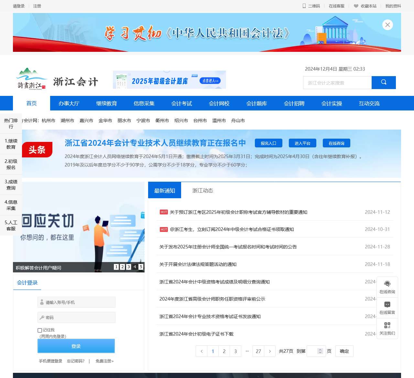
Task: Expand the pagination ellipsis
Action: (x=247, y=351)
